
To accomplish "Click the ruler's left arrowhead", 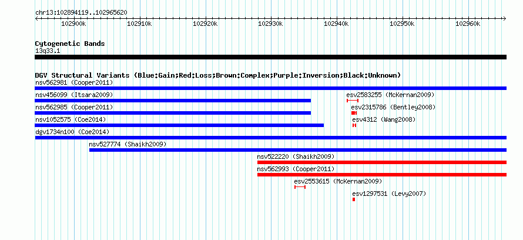I will [36, 19].
